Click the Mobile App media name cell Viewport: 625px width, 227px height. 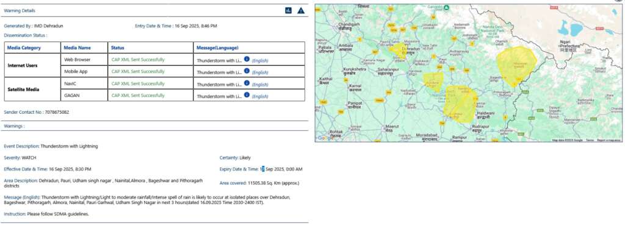[x=76, y=72]
